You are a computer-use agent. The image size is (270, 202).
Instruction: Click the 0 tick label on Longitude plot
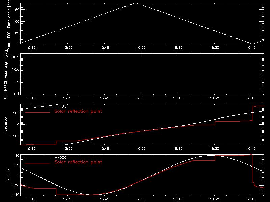coord(18,125)
